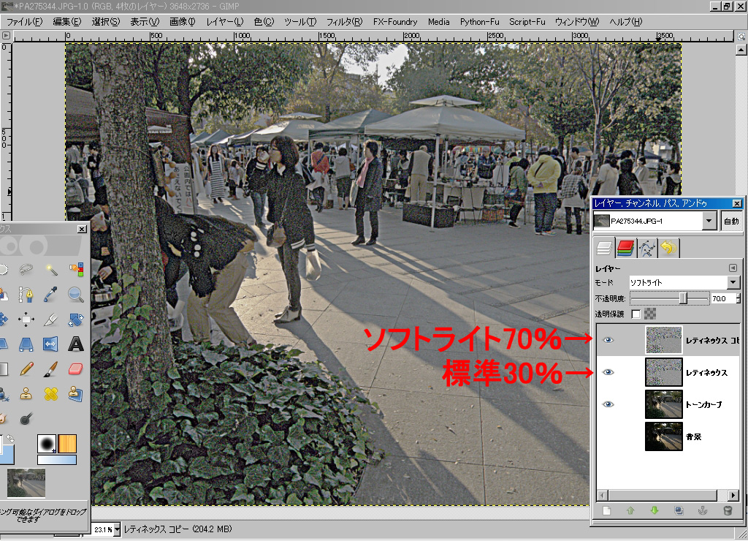
Task: Duplicate the selected layer
Action: pos(679,510)
